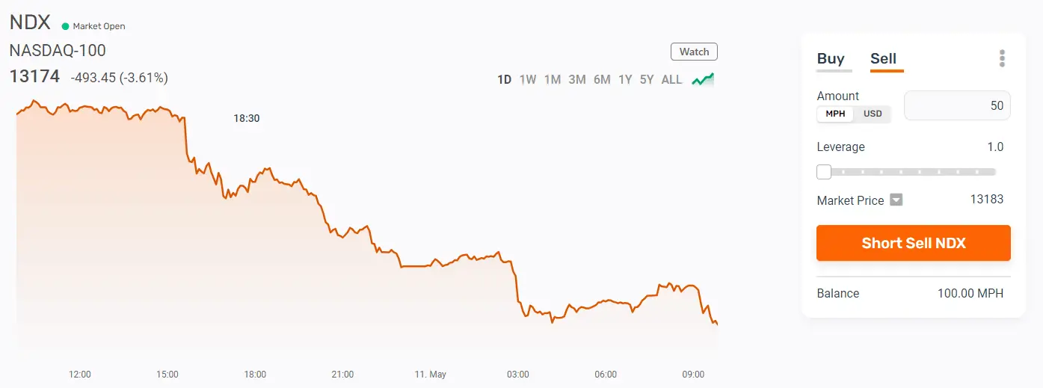
Task: Click the Leverage slider handle
Action: click(824, 172)
